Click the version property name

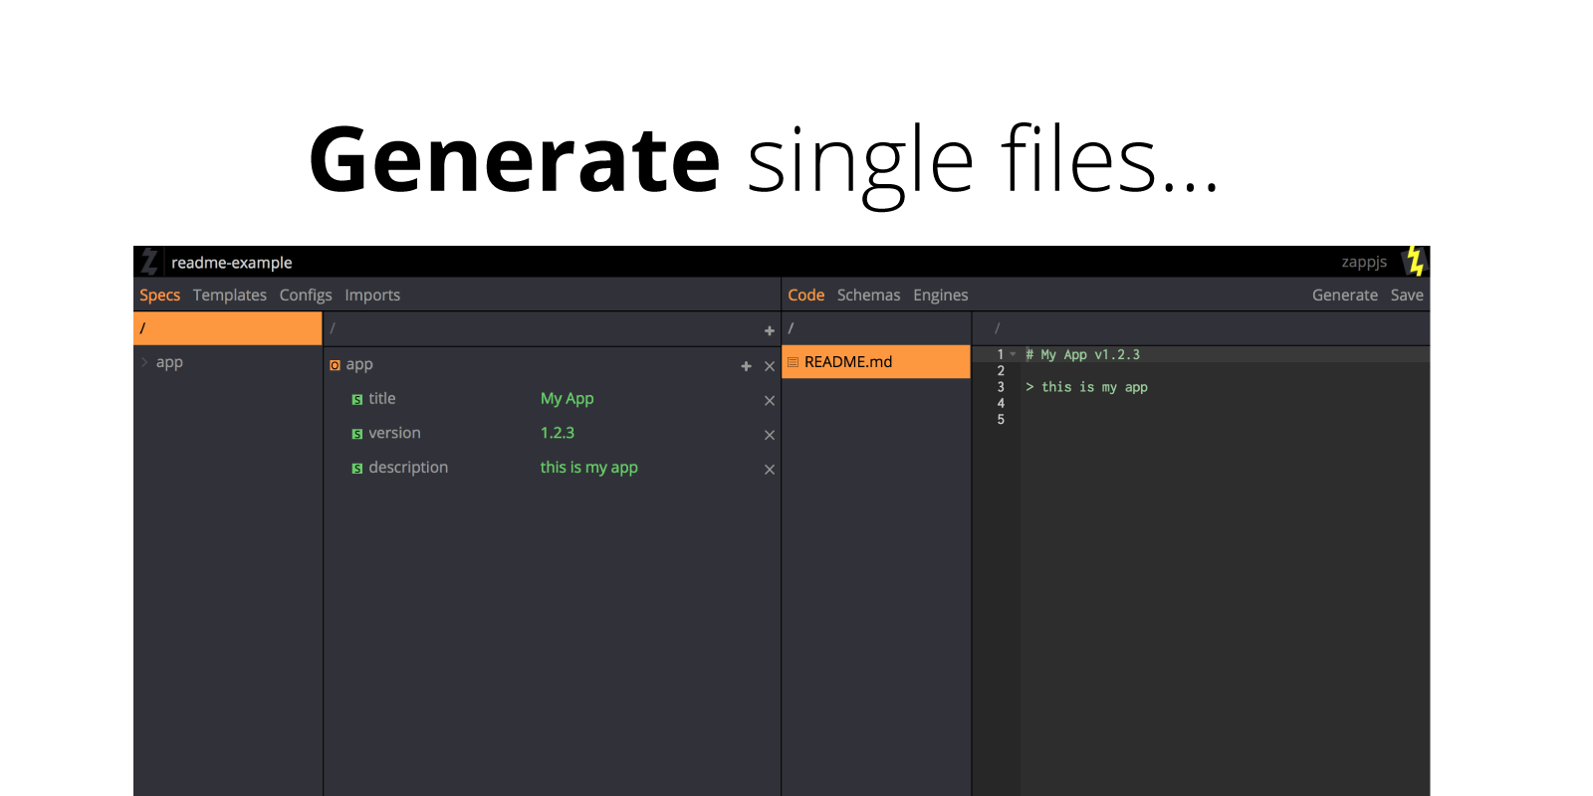(394, 433)
